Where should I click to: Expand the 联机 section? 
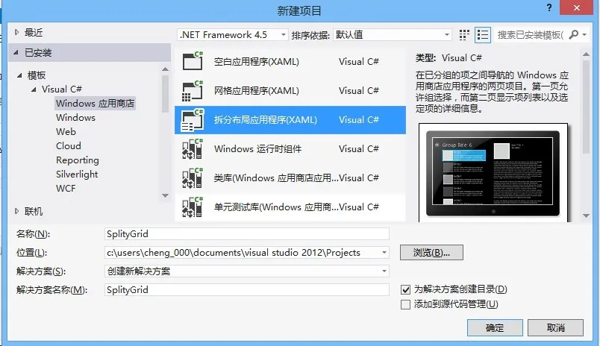click(x=16, y=211)
